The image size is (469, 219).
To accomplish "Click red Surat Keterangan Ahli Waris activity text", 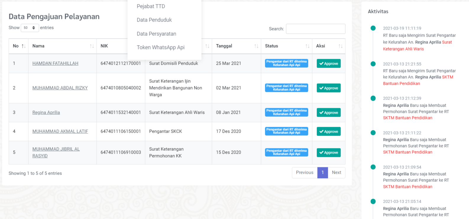I will (418, 46).
